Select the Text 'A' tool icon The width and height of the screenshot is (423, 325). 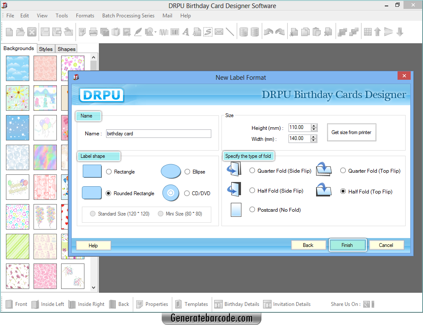coord(185,32)
